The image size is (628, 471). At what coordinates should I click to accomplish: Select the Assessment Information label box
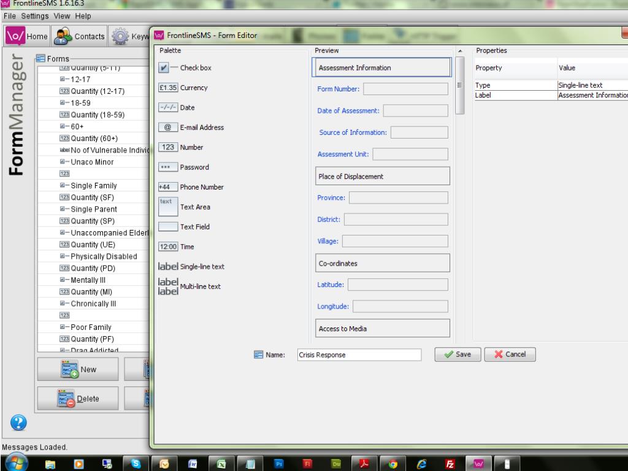coord(382,67)
